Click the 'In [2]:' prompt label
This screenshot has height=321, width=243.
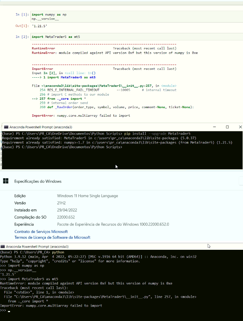(x=22, y=37)
